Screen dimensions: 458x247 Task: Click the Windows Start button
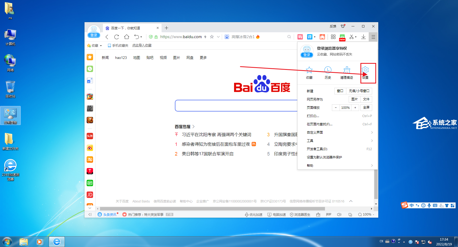[x=7, y=242]
